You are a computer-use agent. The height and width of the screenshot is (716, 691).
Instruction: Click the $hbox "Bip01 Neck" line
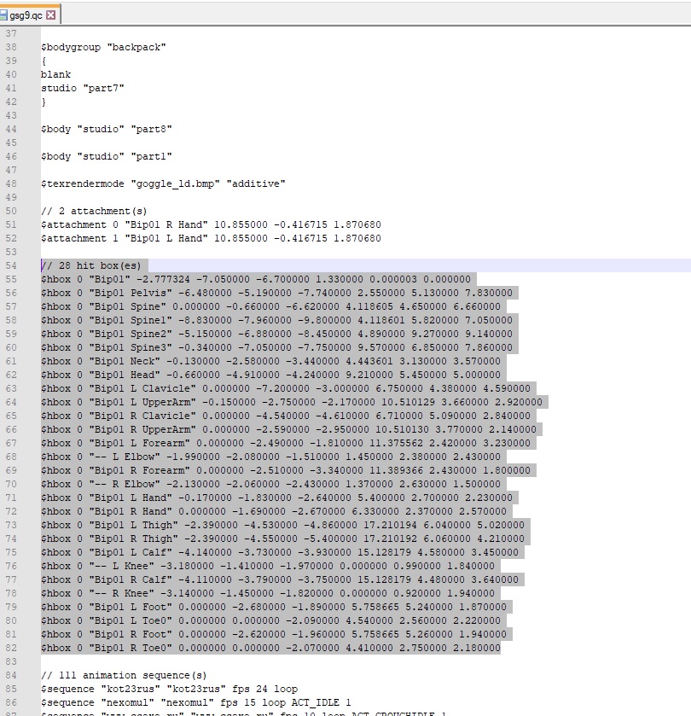click(x=271, y=361)
